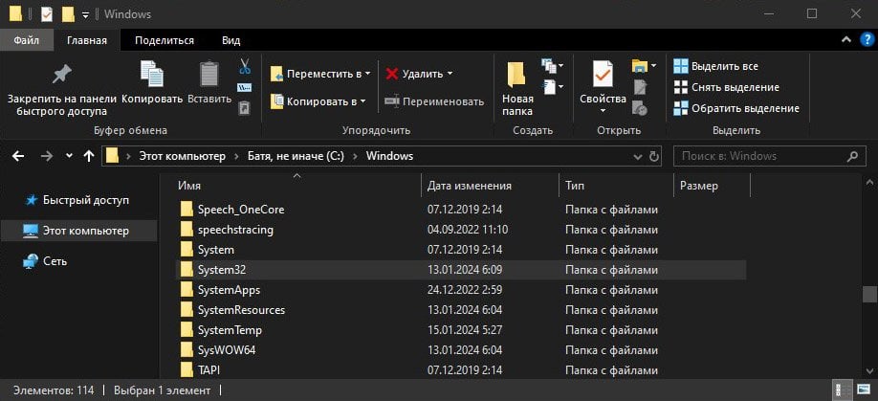This screenshot has height=401, width=878.
Task: Expand the arrow under Свойства
Action: pos(603,110)
